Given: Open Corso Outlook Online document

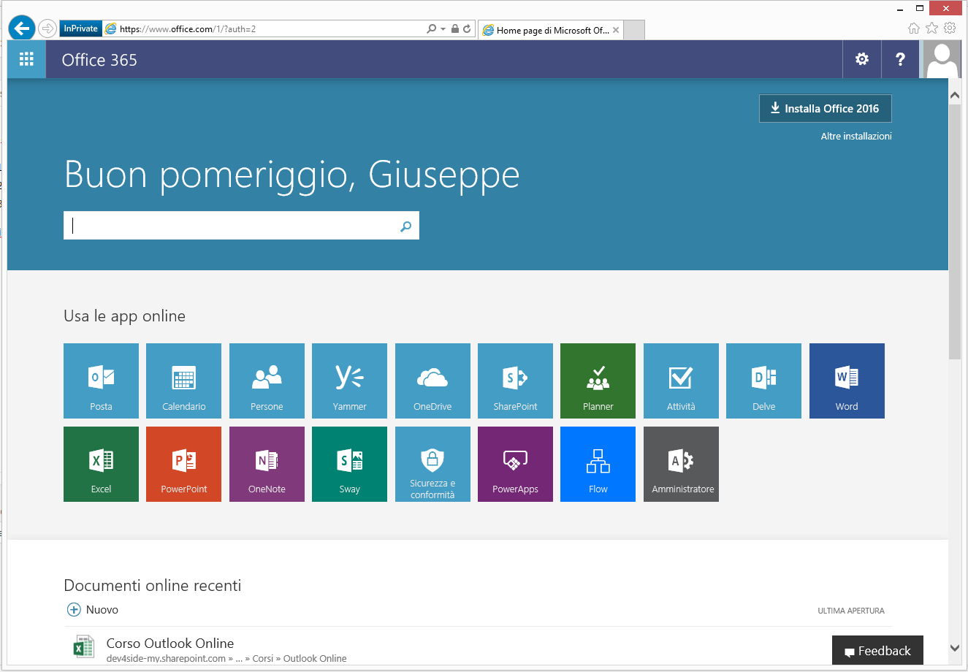Looking at the screenshot, I should pos(170,643).
